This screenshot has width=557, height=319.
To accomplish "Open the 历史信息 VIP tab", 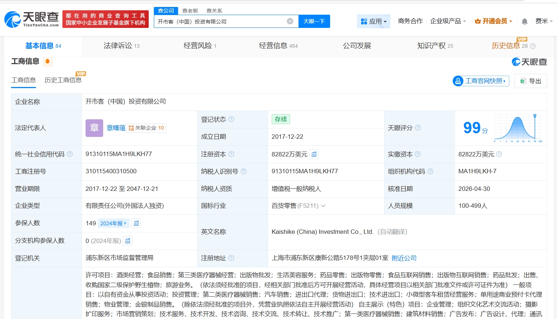I will pyautogui.click(x=510, y=45).
